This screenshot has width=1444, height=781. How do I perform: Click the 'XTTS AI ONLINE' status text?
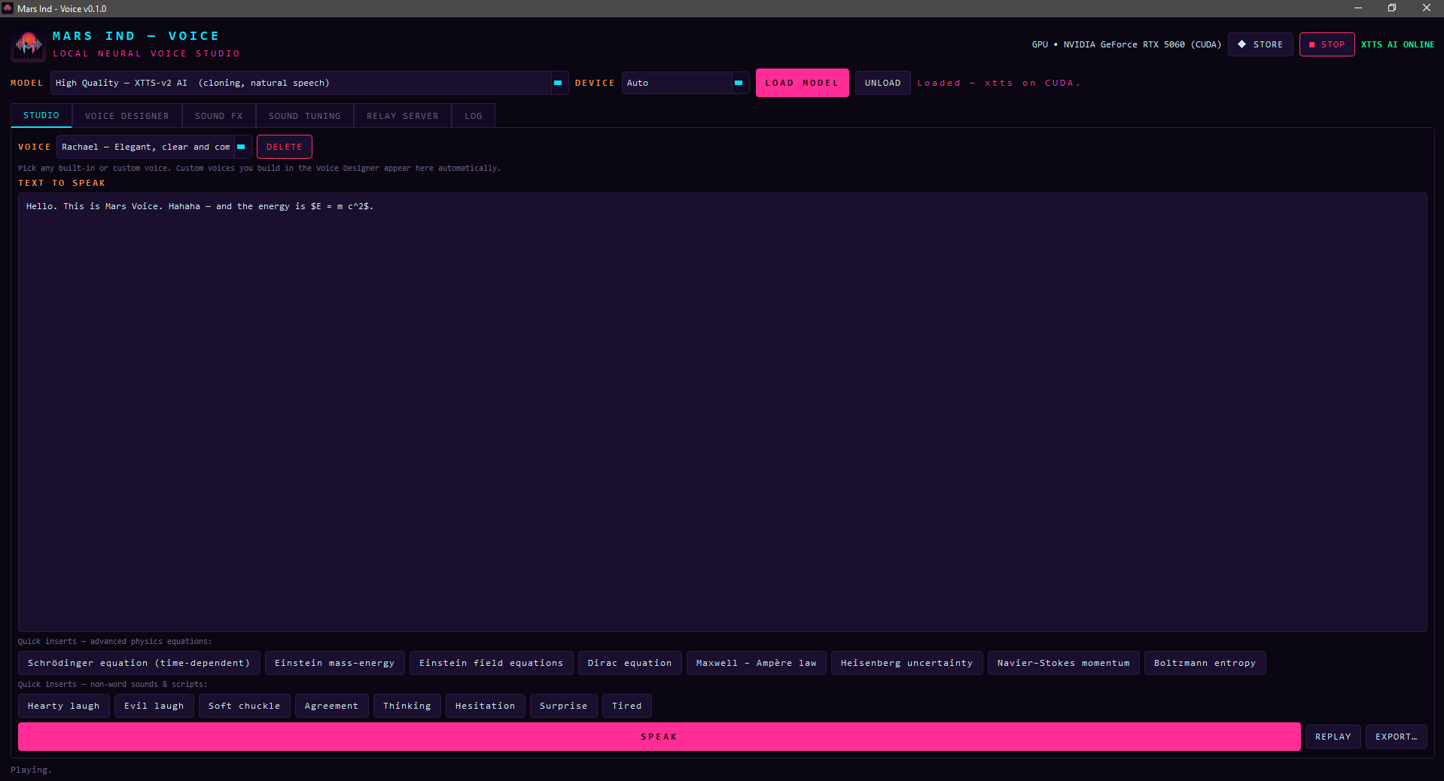tap(1397, 44)
